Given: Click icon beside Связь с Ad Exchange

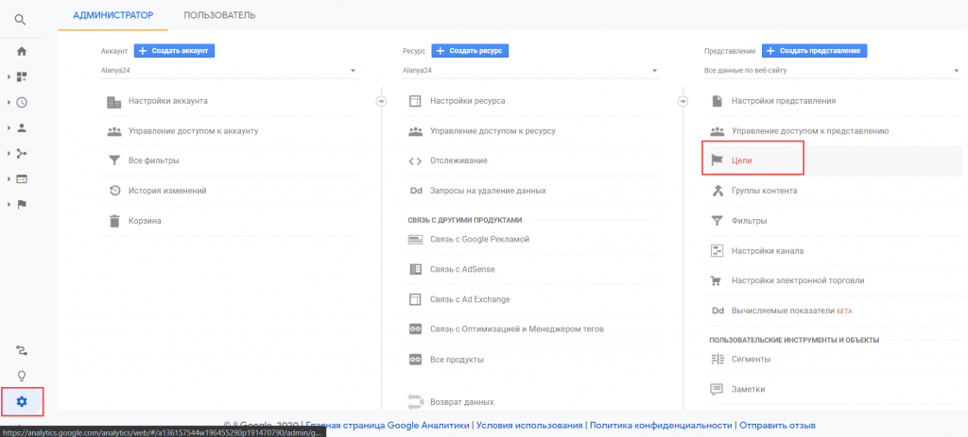Looking at the screenshot, I should [x=415, y=299].
